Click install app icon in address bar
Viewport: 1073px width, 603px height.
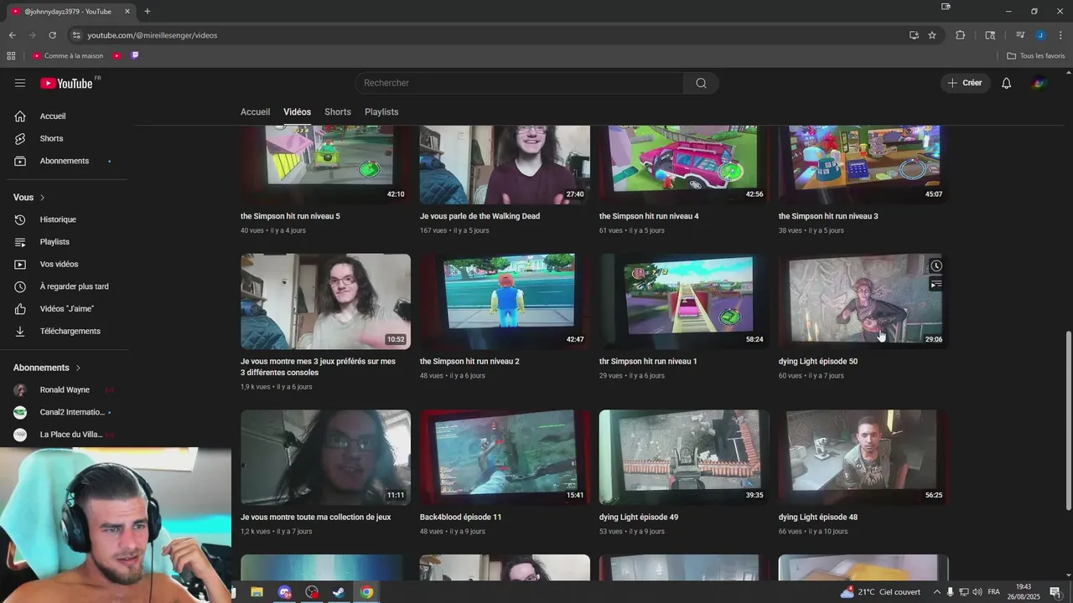(914, 35)
